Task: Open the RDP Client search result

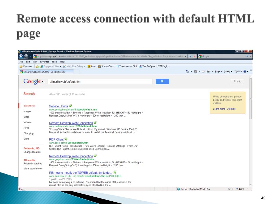Action: click(x=56, y=139)
